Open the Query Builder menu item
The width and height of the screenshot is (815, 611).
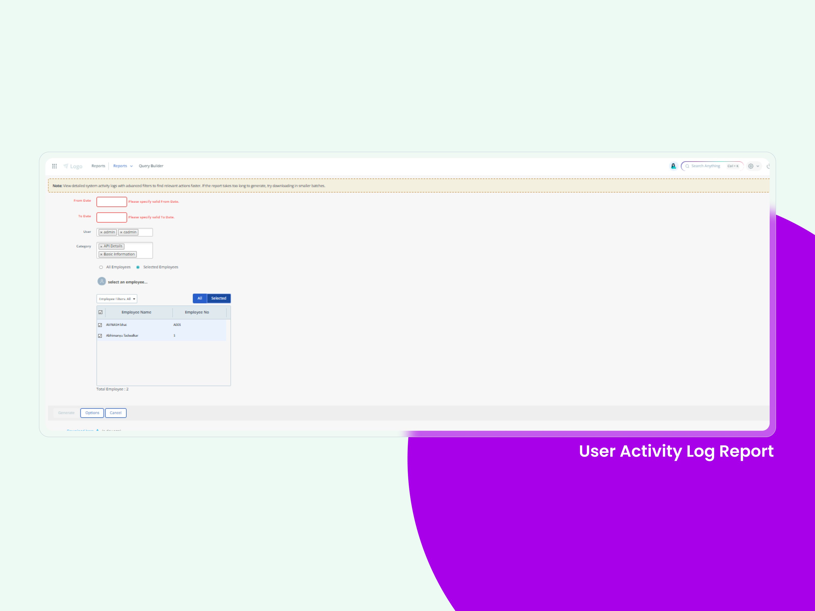pyautogui.click(x=151, y=166)
